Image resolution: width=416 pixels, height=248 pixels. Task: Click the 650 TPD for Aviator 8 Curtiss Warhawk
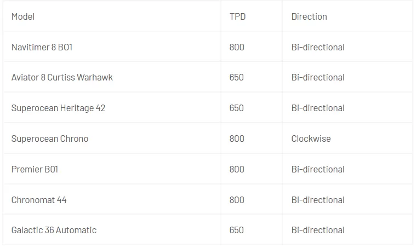(236, 77)
